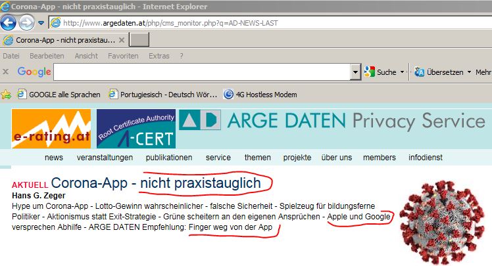Viewport: 492px width, 266px height.
Task: Open the news navigation item
Action: tap(54, 157)
